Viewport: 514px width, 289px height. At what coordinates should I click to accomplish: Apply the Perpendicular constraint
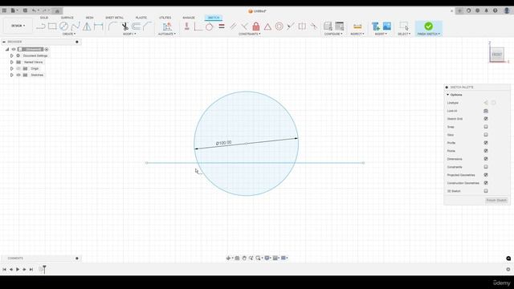pos(244,26)
